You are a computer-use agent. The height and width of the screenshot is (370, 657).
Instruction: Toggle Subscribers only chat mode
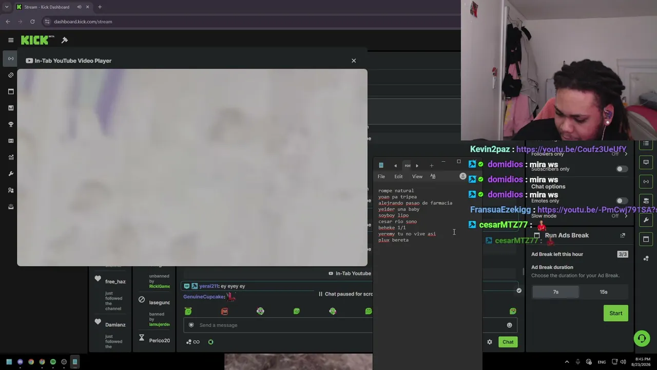622,169
